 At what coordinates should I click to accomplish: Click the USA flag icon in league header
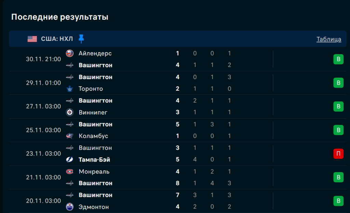[32, 39]
